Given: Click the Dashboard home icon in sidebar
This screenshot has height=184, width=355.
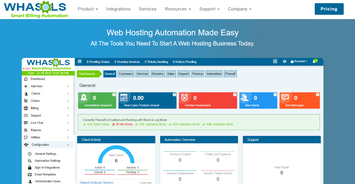Looking at the screenshot, I should click(26, 79).
